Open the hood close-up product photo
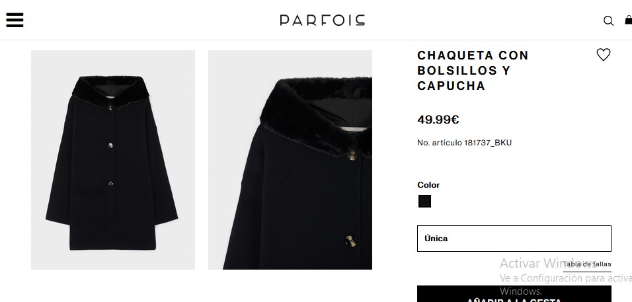Screen dimensions: 632x302 (x=290, y=160)
